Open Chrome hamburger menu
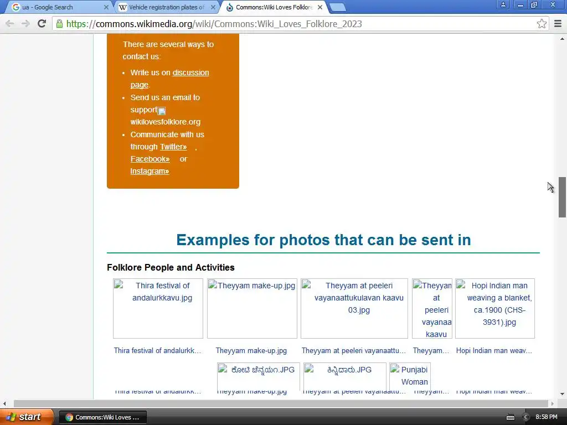 pyautogui.click(x=558, y=24)
